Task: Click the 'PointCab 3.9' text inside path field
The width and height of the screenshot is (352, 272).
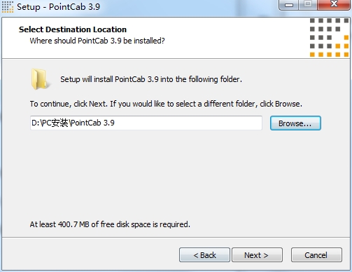Action: coord(92,123)
